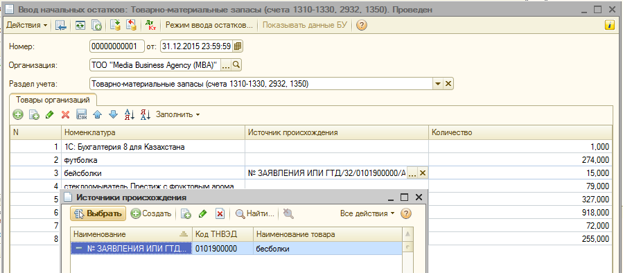Sort by Наименование column header

pyautogui.click(x=131, y=234)
